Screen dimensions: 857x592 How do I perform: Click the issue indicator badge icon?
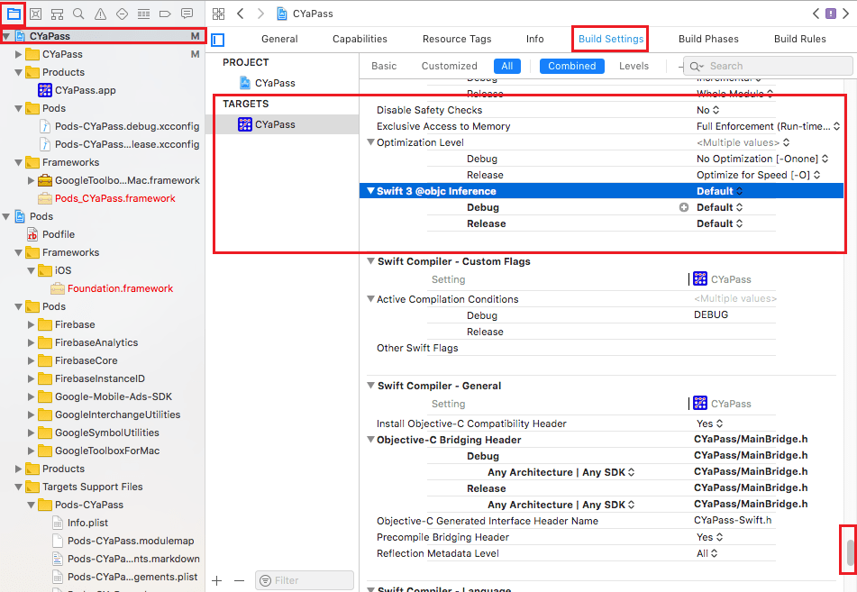pyautogui.click(x=831, y=14)
